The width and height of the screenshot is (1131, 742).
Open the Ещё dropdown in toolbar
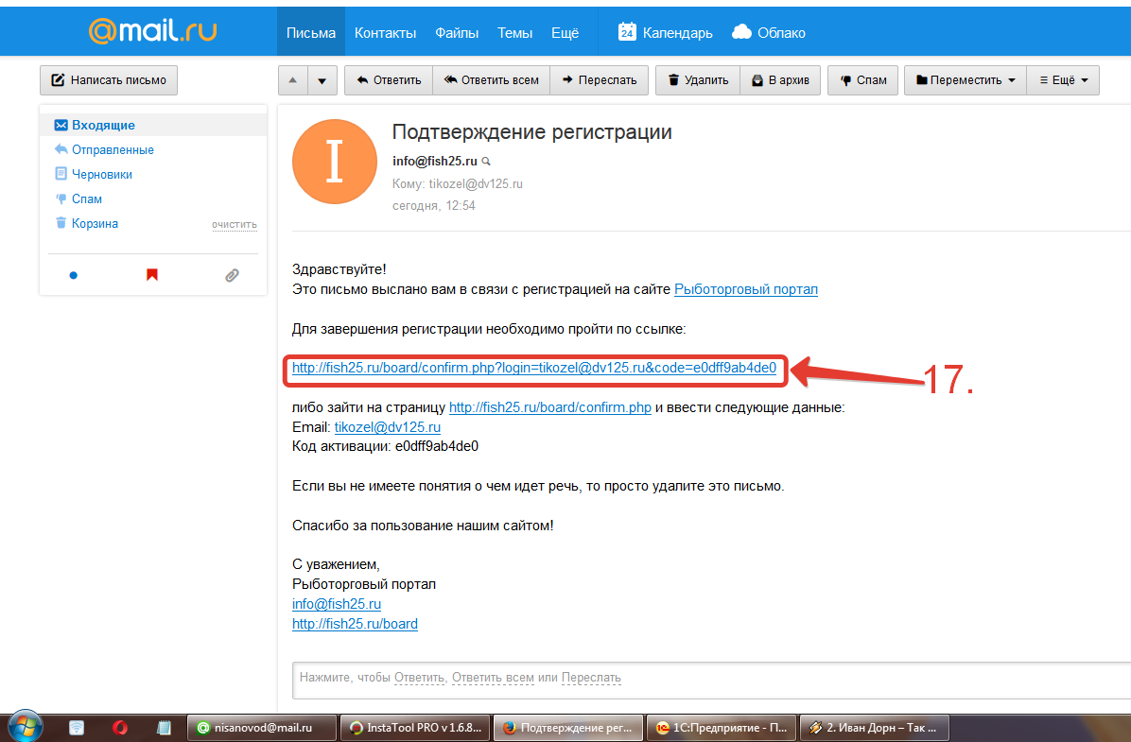1064,80
